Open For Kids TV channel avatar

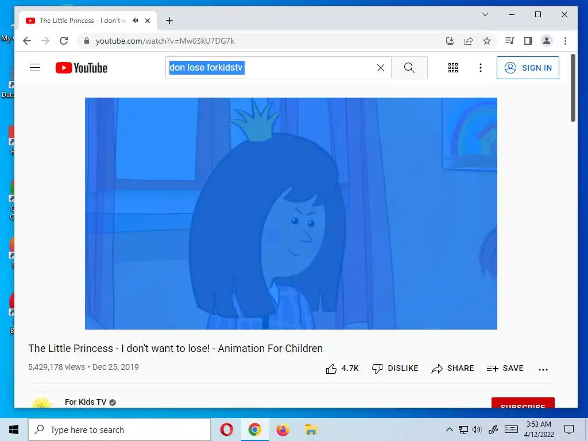coord(41,403)
